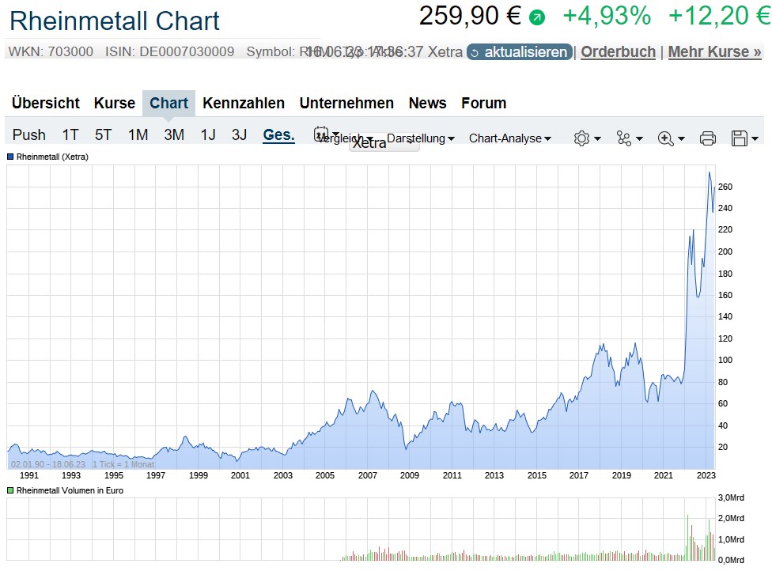Select the 1T time range
Viewport: 772px width, 571px height.
70,135
